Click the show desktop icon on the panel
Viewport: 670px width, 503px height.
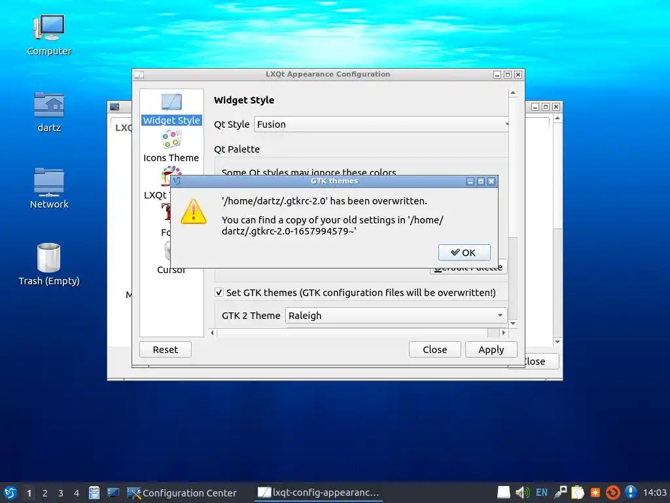click(x=113, y=493)
